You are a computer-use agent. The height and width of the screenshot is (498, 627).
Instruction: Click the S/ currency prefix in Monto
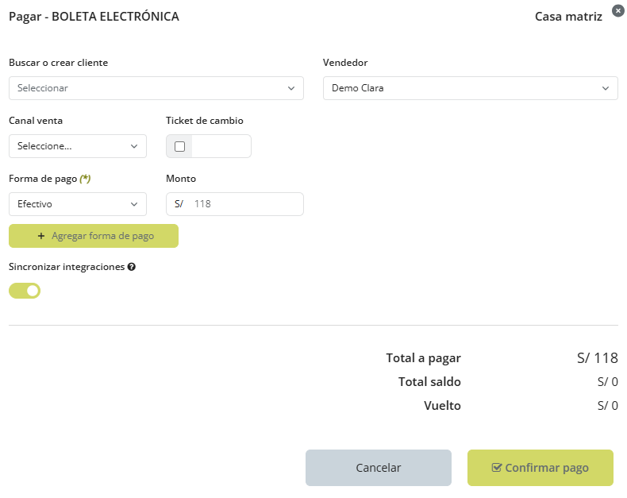click(x=179, y=204)
